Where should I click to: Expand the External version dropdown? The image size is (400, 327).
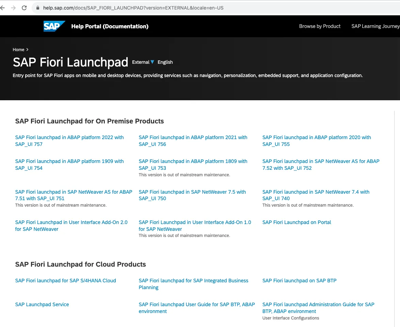143,62
